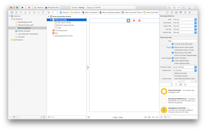Open the Find navigator
The height and width of the screenshot is (131, 206).
coord(21,12)
